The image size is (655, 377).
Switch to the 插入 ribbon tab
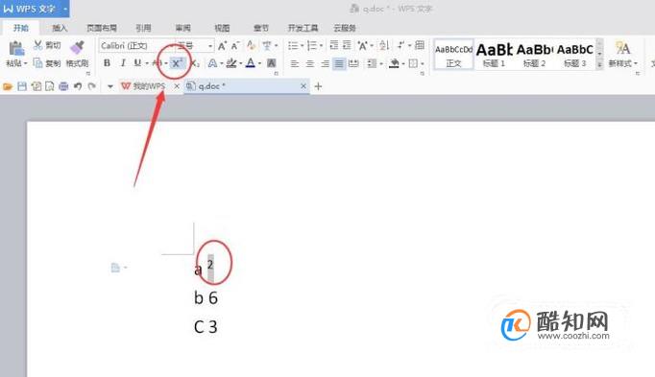coord(60,28)
